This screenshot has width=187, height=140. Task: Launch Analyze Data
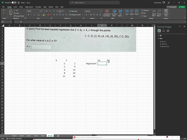pos(166,13)
